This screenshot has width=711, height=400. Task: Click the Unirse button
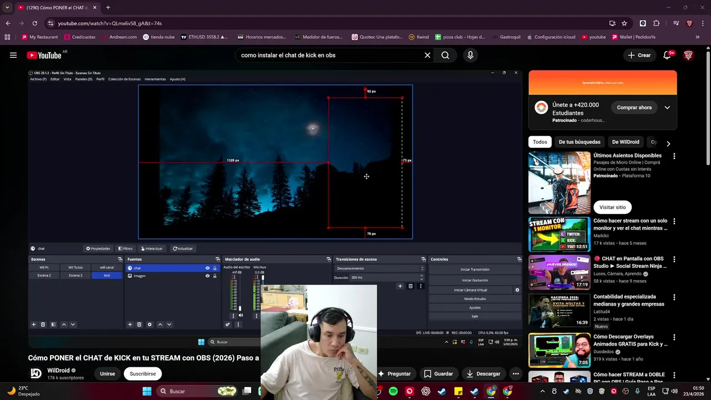point(107,374)
